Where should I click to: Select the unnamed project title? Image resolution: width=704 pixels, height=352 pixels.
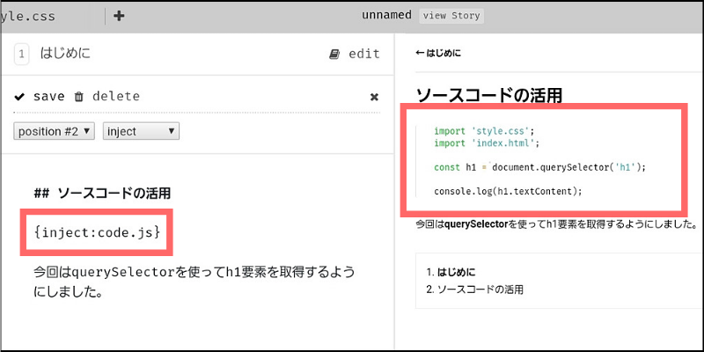386,15
